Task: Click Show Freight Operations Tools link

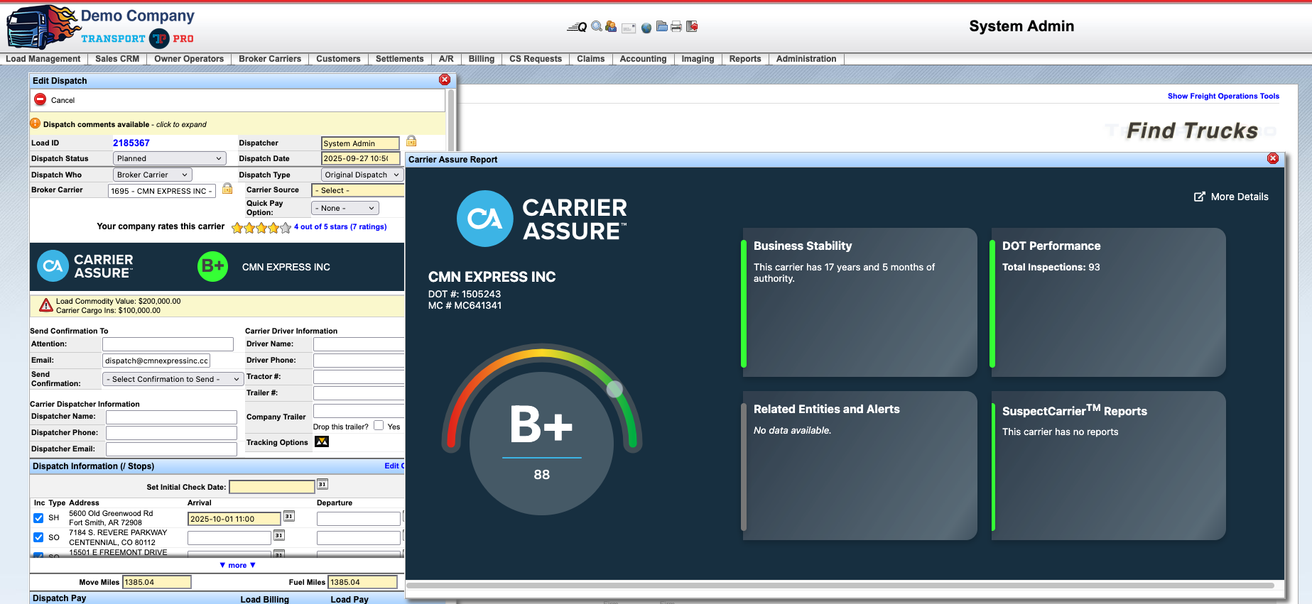Action: (x=1223, y=96)
